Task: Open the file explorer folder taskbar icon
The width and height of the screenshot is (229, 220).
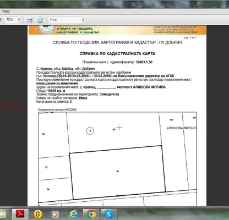Action: pyautogui.click(x=4, y=214)
